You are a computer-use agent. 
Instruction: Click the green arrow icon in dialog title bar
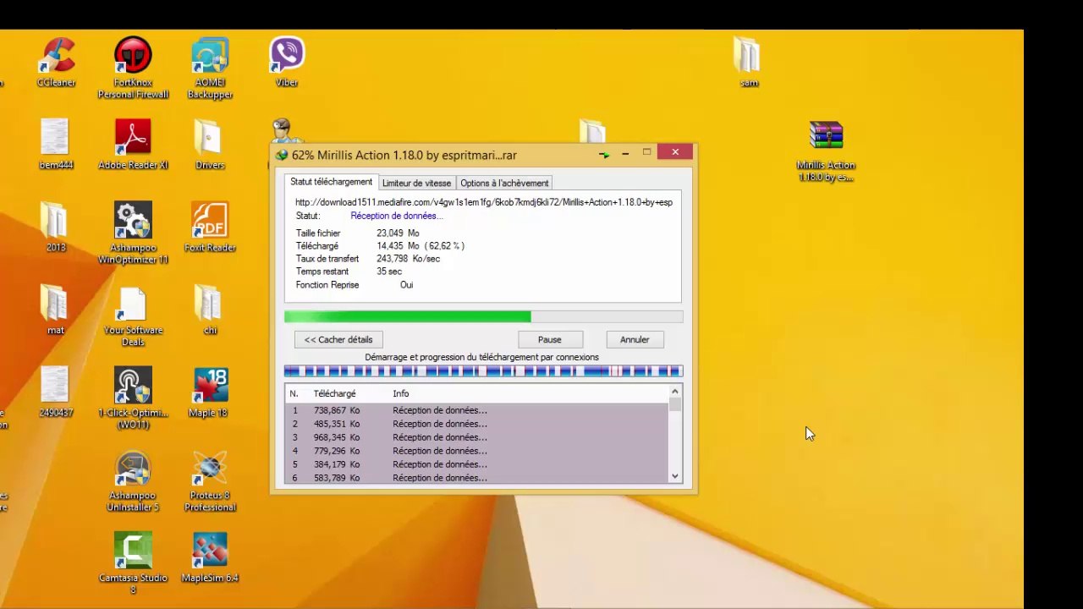pyautogui.click(x=604, y=155)
